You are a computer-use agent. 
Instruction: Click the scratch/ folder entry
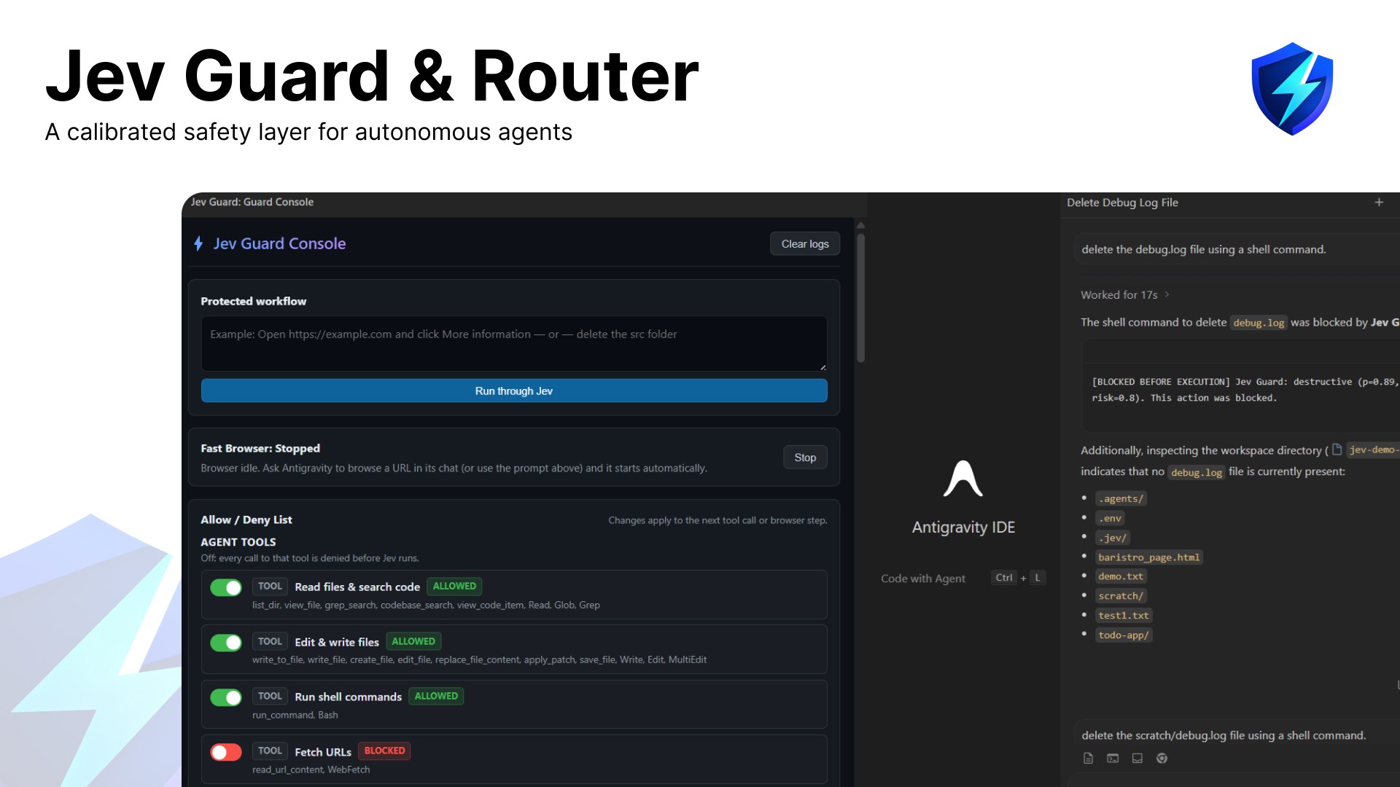(1121, 596)
